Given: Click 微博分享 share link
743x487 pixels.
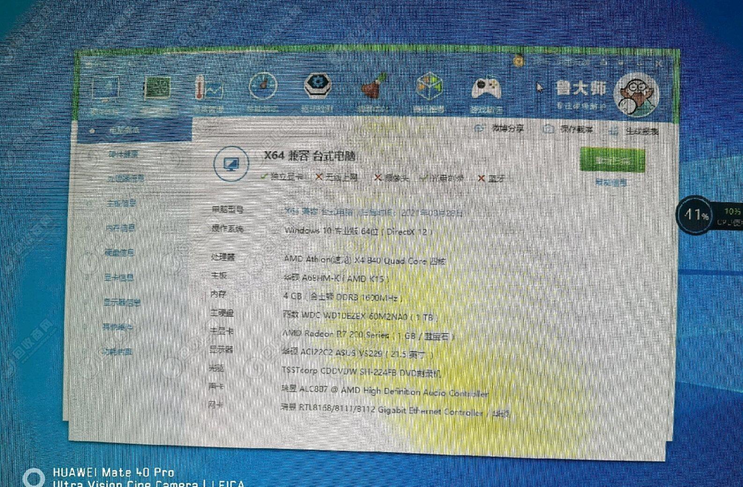Looking at the screenshot, I should [x=499, y=128].
